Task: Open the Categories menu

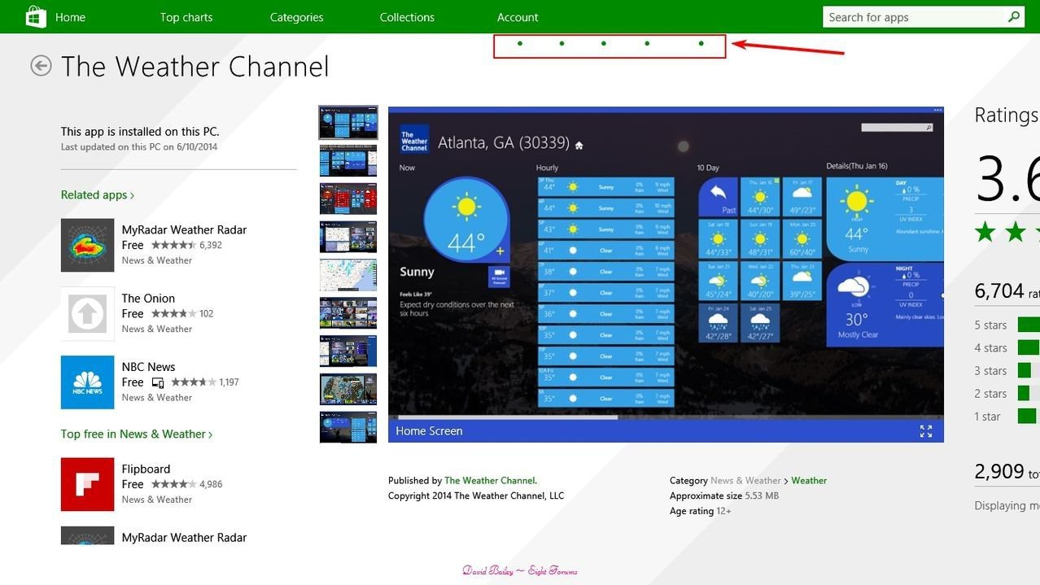Action: pyautogui.click(x=296, y=17)
